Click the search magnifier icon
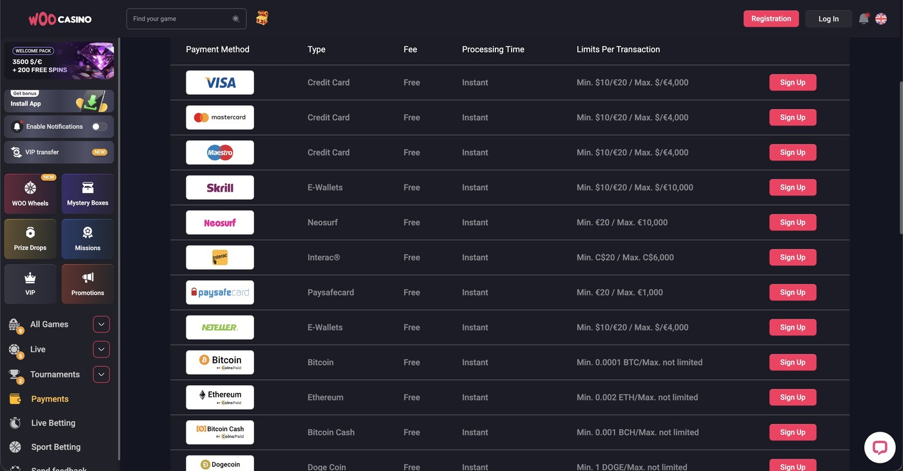 (x=236, y=19)
